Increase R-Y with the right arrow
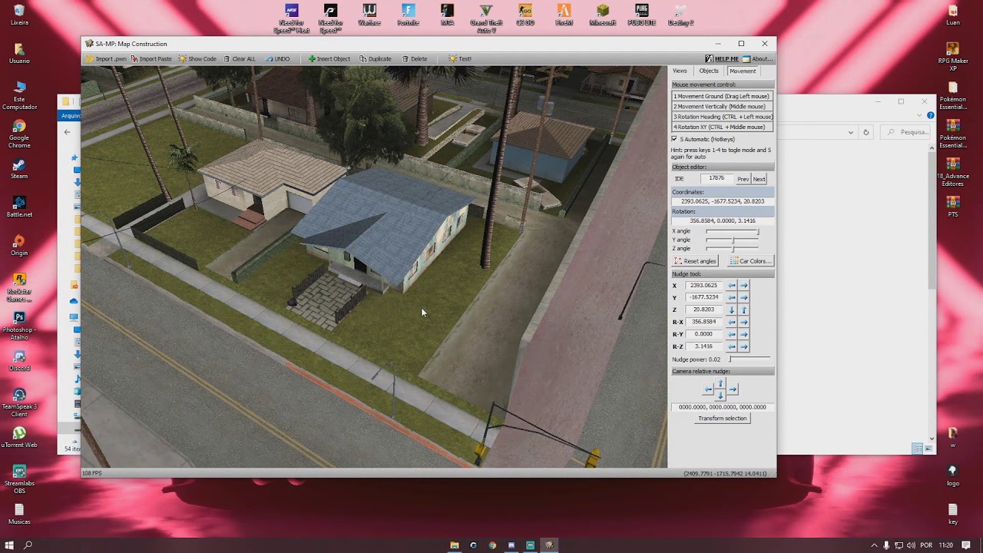The height and width of the screenshot is (553, 983). tap(743, 334)
